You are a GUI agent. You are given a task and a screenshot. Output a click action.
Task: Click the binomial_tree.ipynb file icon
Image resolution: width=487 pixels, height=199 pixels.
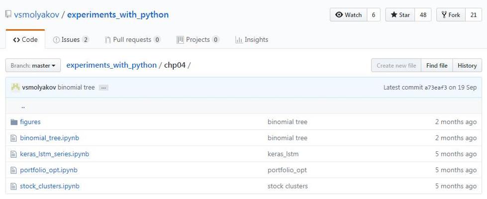(x=14, y=138)
